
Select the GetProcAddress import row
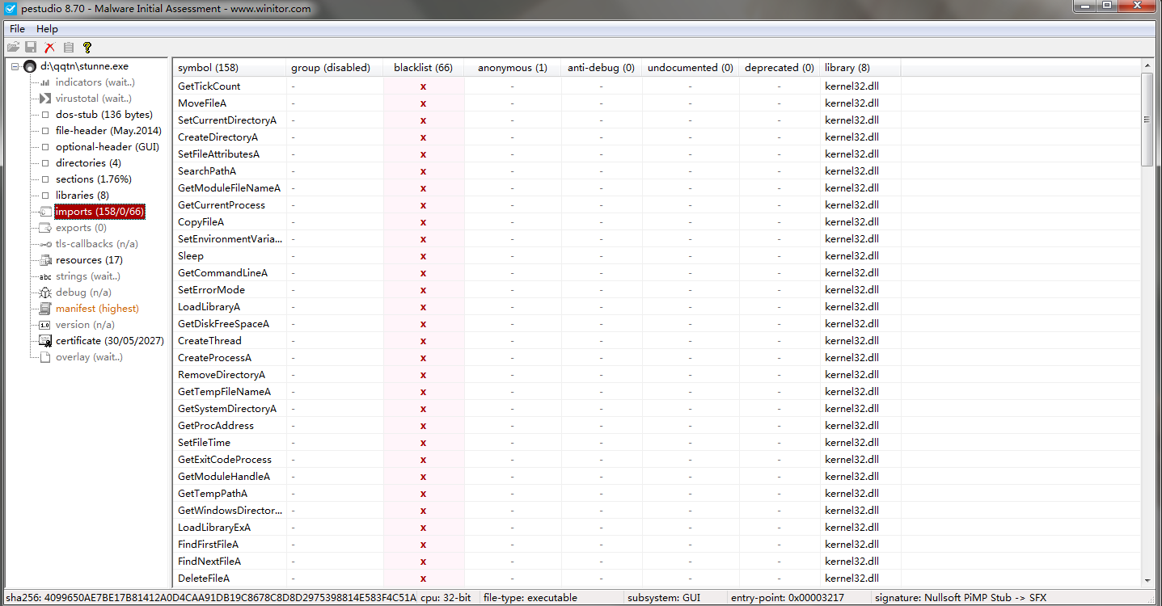pos(657,426)
